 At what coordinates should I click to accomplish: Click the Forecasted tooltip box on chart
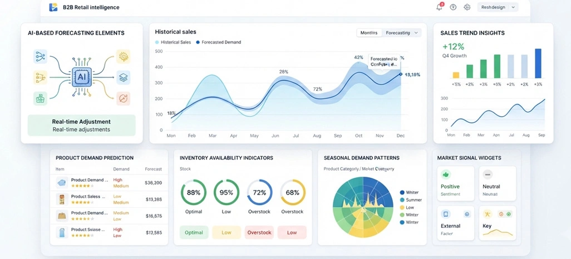tap(384, 62)
